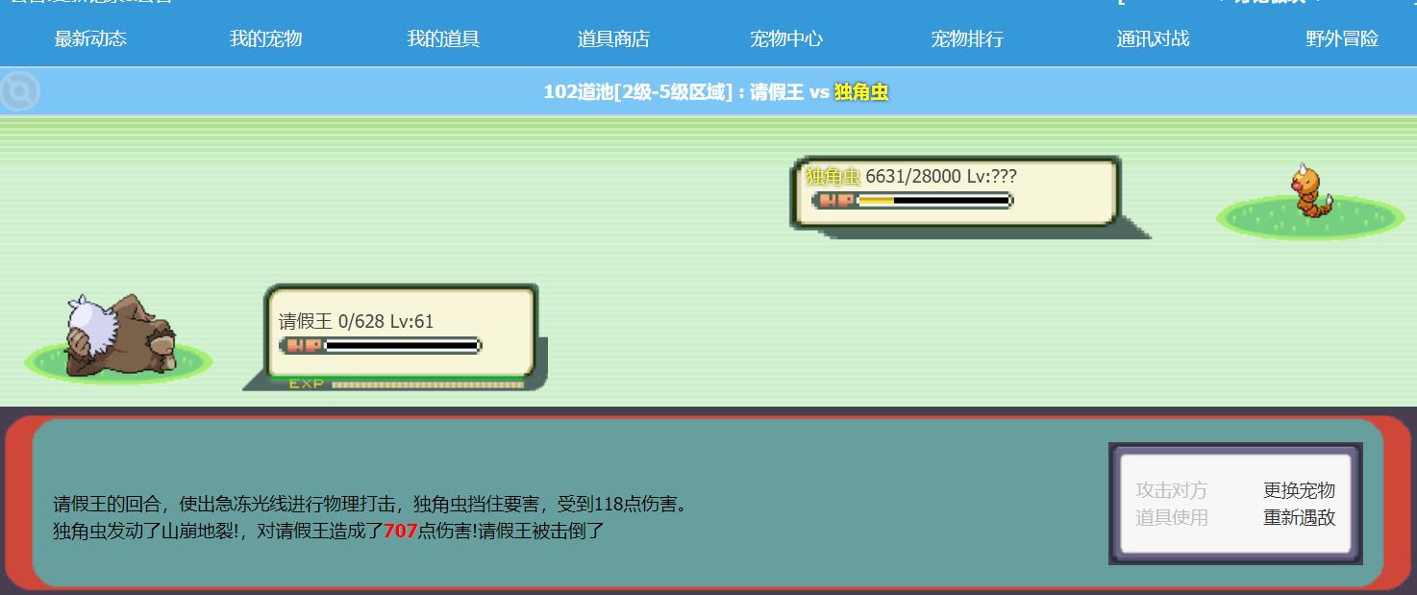This screenshot has width=1417, height=595.
Task: Open the 最新动态 menu item
Action: tap(90, 38)
